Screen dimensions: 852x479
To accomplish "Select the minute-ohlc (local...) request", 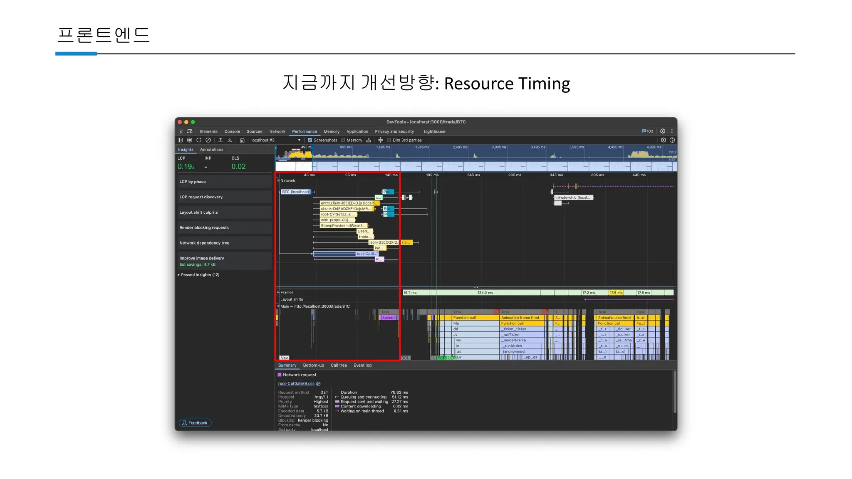I will (x=574, y=198).
